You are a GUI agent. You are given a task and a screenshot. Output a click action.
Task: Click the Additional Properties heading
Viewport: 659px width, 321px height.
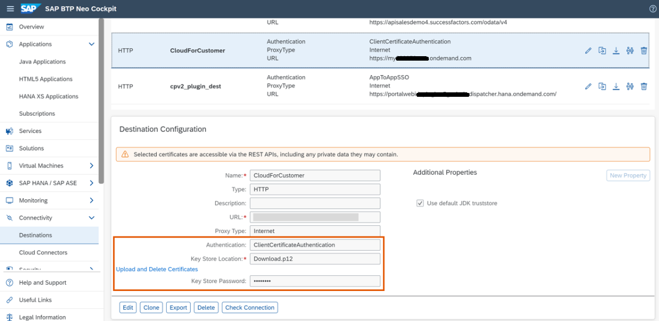click(445, 172)
